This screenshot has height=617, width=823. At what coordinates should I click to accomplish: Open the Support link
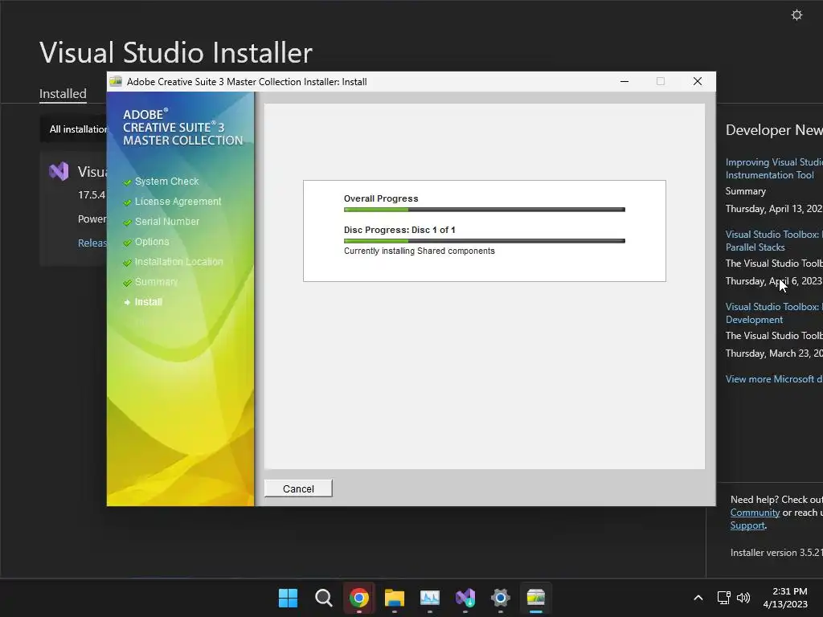coord(747,525)
